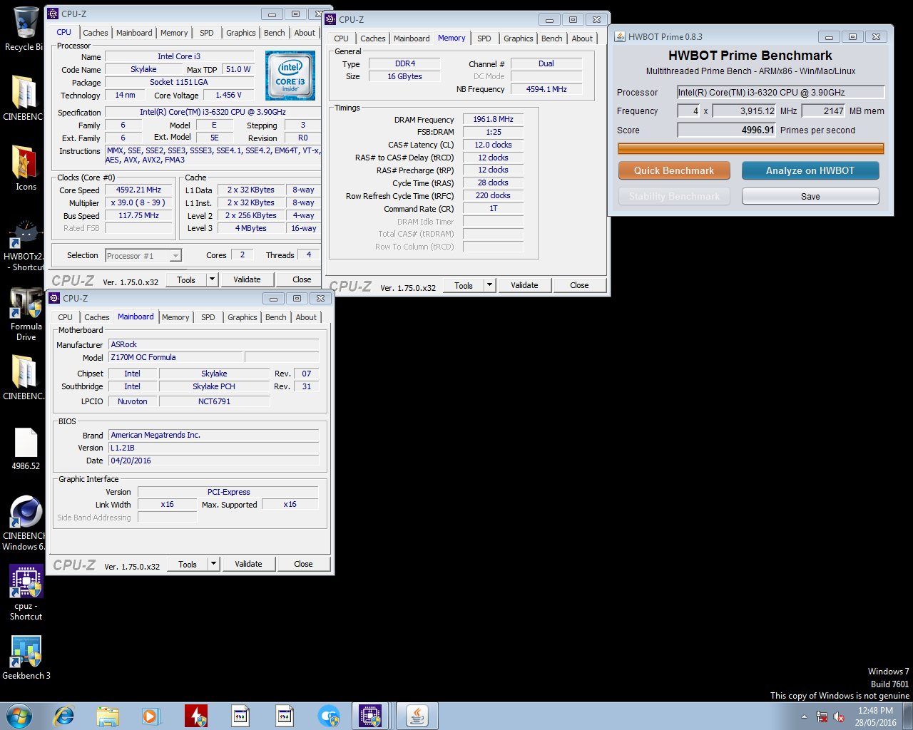Select Bus Speed value 117.75 MHz
The height and width of the screenshot is (730, 913).
pyautogui.click(x=139, y=215)
